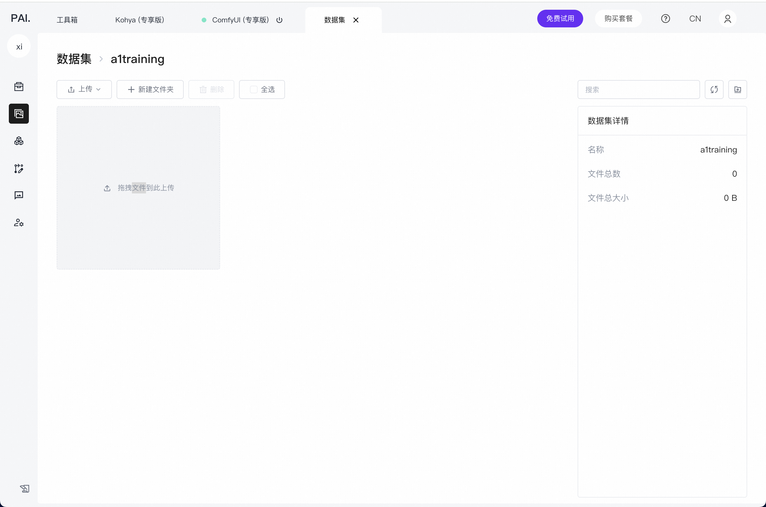The image size is (766, 507).
Task: Open the models cubes icon in sidebar
Action: [19, 141]
